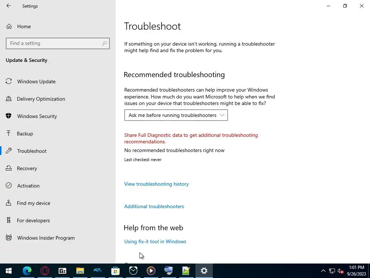Click 'Last checked: never' text

[143, 160]
